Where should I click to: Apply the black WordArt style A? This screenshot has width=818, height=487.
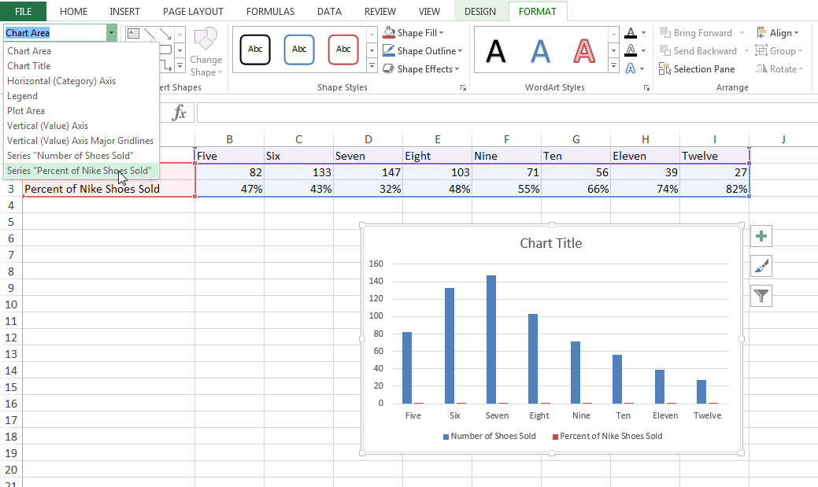pos(495,50)
